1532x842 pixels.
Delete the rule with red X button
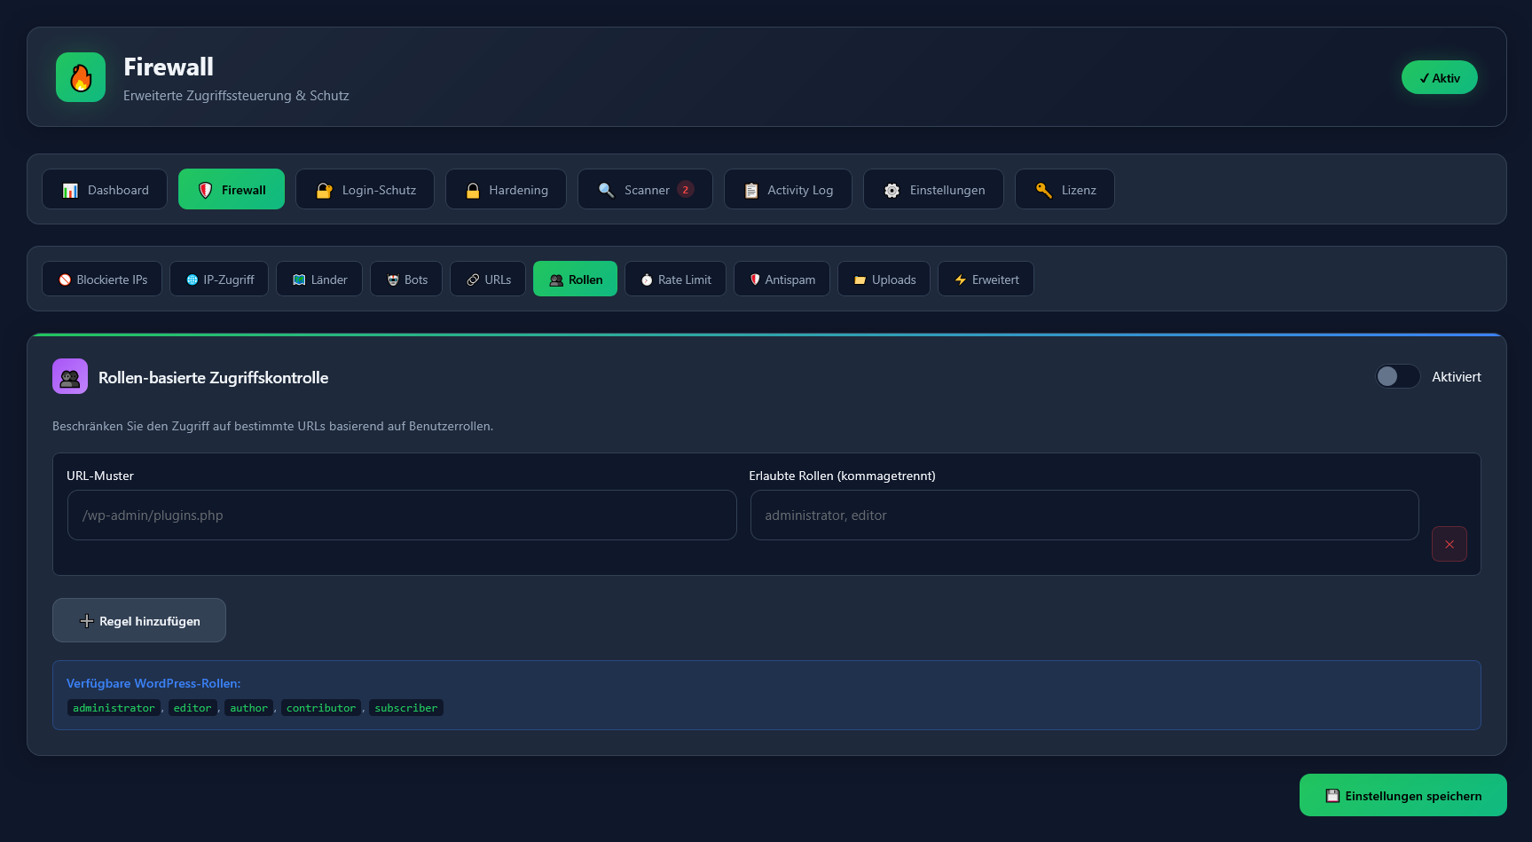point(1449,544)
